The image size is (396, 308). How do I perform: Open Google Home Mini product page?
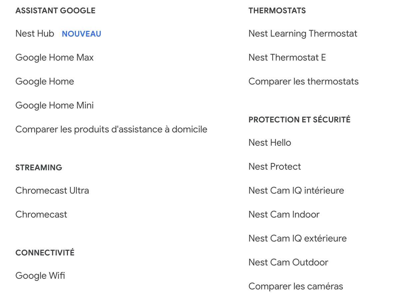pos(54,105)
